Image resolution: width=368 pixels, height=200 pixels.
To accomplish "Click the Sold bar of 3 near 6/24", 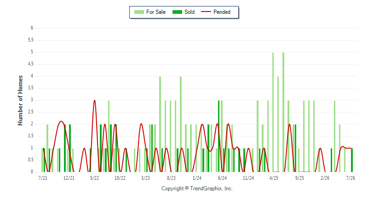I will click(219, 136).
